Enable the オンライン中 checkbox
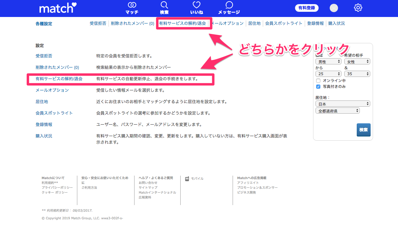The height and width of the screenshot is (238, 398). [318, 81]
